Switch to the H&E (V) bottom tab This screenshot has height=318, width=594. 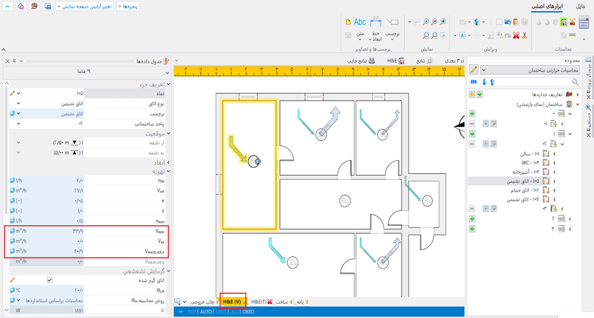coord(232,302)
